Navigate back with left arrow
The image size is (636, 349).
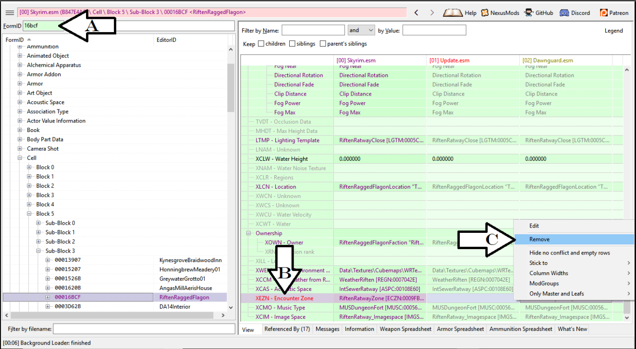click(x=416, y=13)
